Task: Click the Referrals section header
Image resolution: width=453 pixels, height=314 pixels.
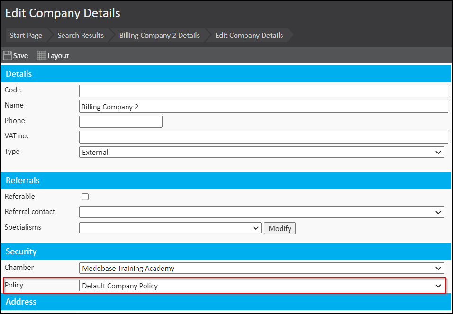Action: 226,180
